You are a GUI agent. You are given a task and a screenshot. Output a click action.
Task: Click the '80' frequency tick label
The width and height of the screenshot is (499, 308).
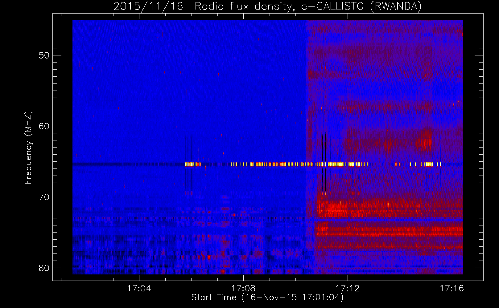tap(44, 268)
